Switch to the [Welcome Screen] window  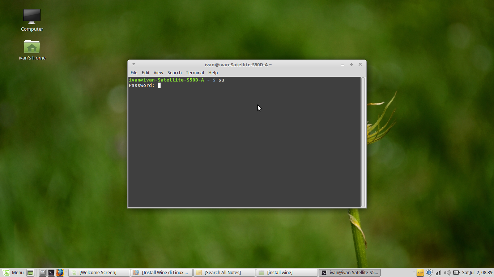[x=99, y=272]
